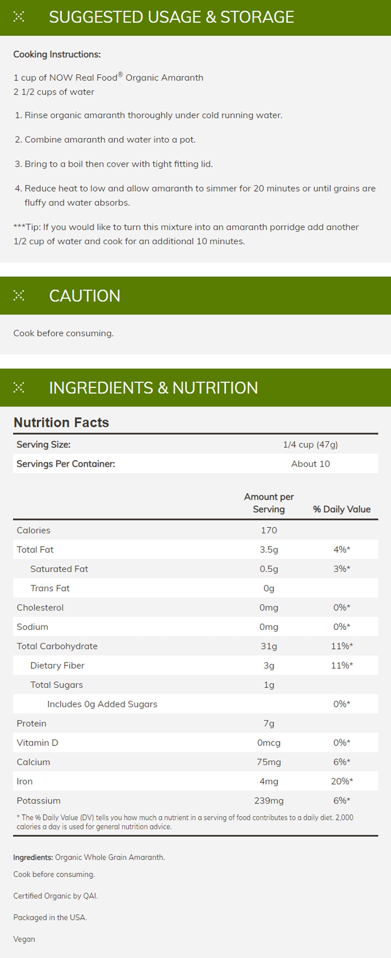
Task: Click the icon beside Ingredients & Nutrition
Action: click(x=19, y=388)
